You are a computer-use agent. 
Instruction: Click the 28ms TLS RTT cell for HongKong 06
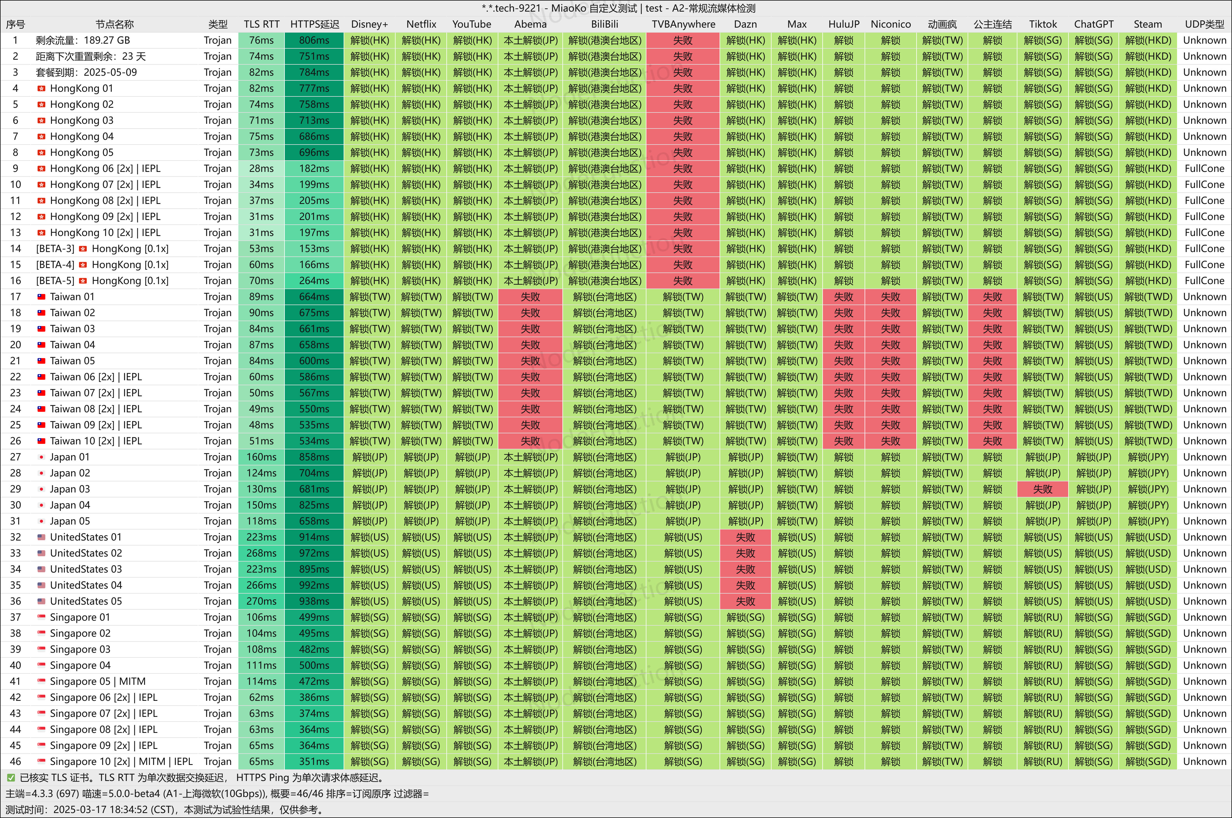[x=261, y=169]
